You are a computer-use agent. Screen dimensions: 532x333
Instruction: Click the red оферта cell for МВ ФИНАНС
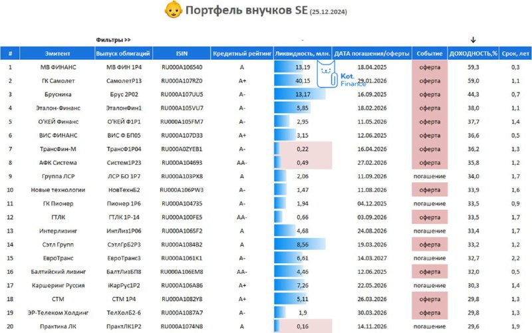tap(430, 67)
